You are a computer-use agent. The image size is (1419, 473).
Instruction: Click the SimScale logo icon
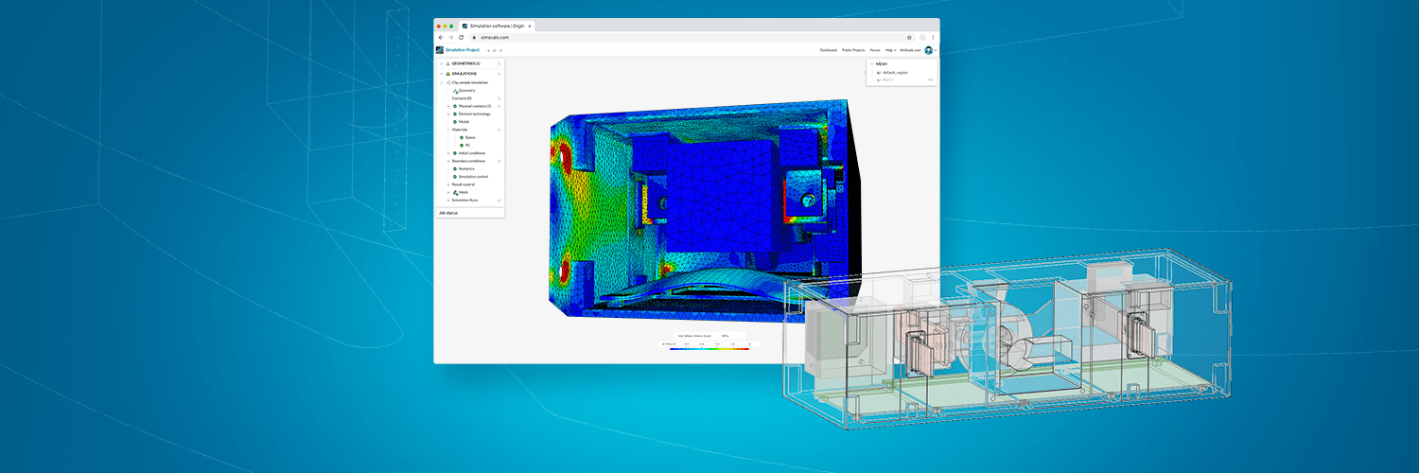click(440, 49)
